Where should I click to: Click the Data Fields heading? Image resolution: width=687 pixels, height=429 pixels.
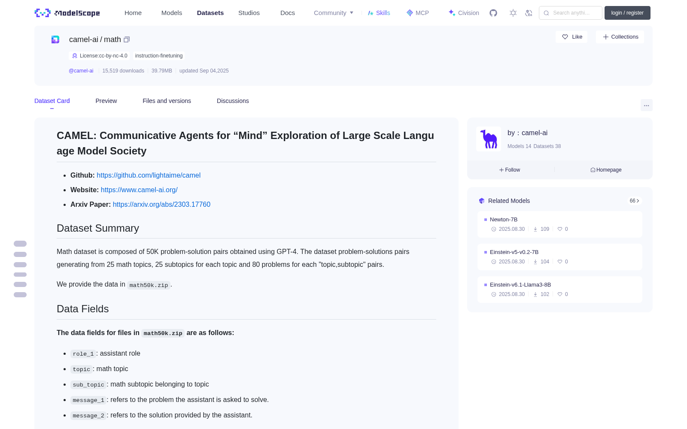tap(83, 309)
